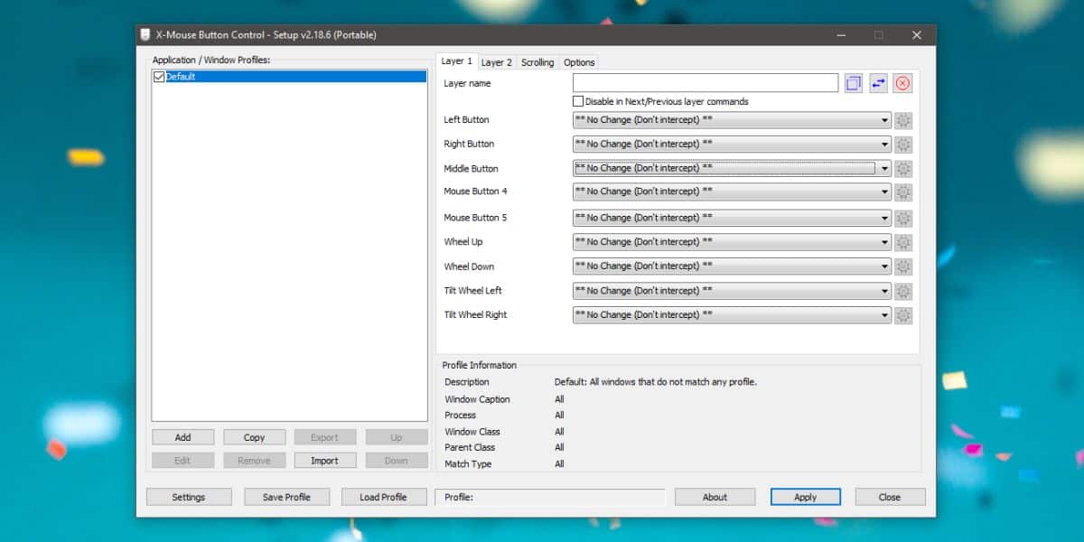Click the Tilt Wheel Right label
1084x542 pixels.
point(475,315)
